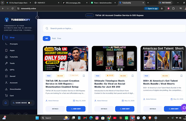Click Details on TikTok UK Account card

(55, 109)
